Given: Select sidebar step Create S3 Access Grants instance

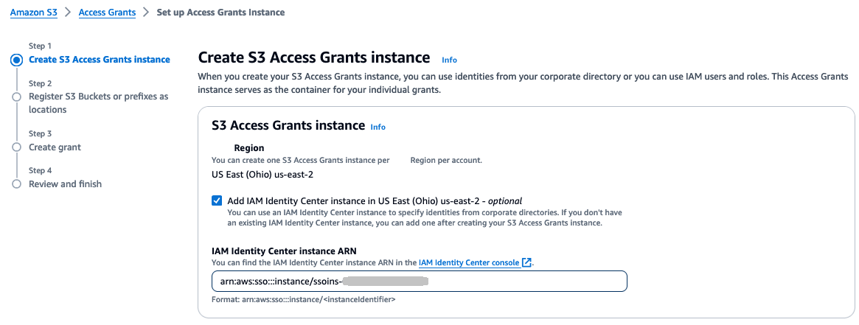Looking at the screenshot, I should pos(99,60).
